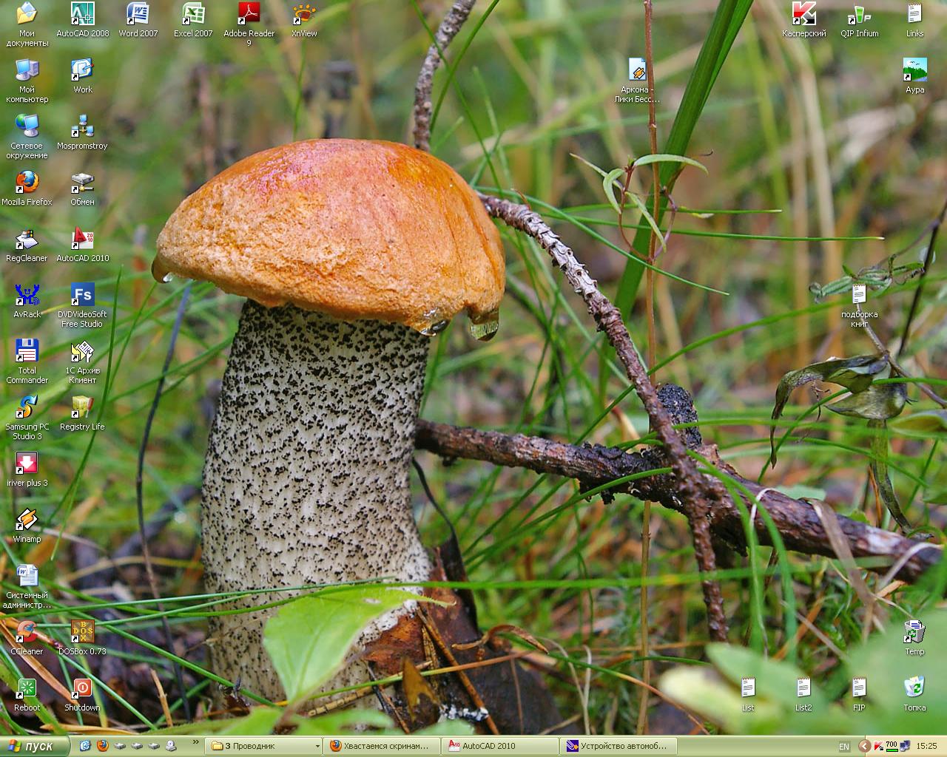Select the Kaspersky desktop icon

(803, 14)
